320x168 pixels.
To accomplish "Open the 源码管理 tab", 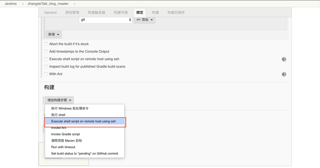I will 72,12.
